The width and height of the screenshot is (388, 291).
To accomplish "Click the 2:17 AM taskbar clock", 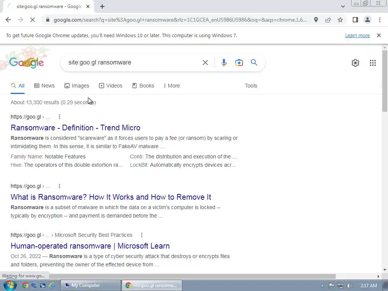I will tap(368, 286).
